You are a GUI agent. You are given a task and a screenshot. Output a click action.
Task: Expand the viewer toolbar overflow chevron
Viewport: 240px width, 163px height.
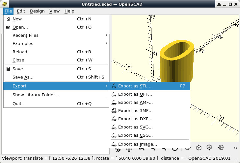(236, 148)
